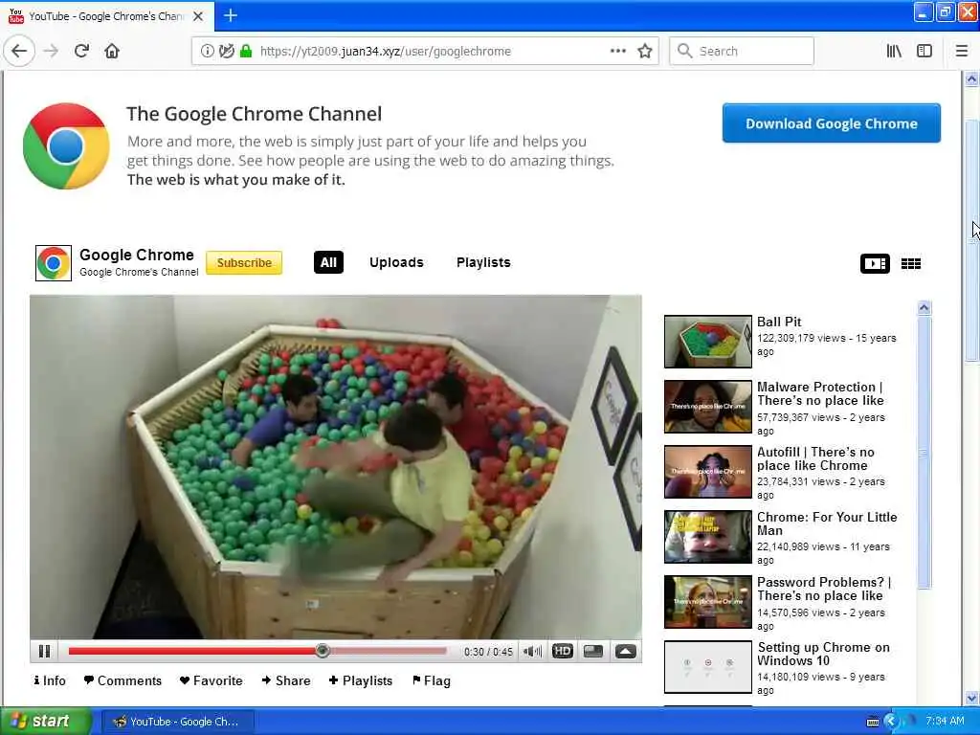Switch to grid view layout icon

[911, 263]
